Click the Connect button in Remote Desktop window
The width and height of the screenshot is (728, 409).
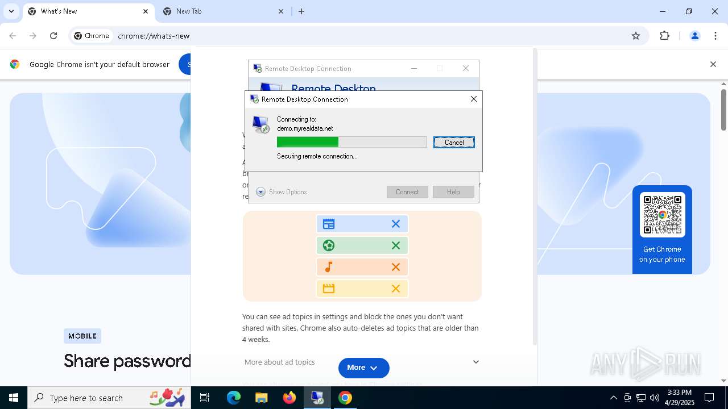coord(407,192)
